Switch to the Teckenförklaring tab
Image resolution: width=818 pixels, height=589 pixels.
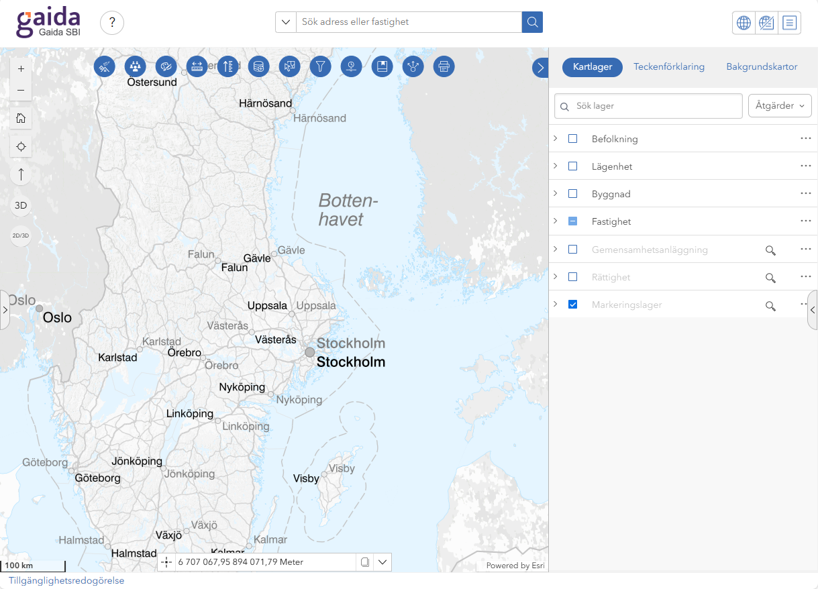668,67
